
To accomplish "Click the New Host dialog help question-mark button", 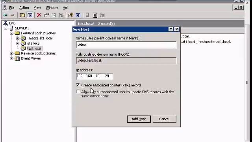I will click(171, 29).
